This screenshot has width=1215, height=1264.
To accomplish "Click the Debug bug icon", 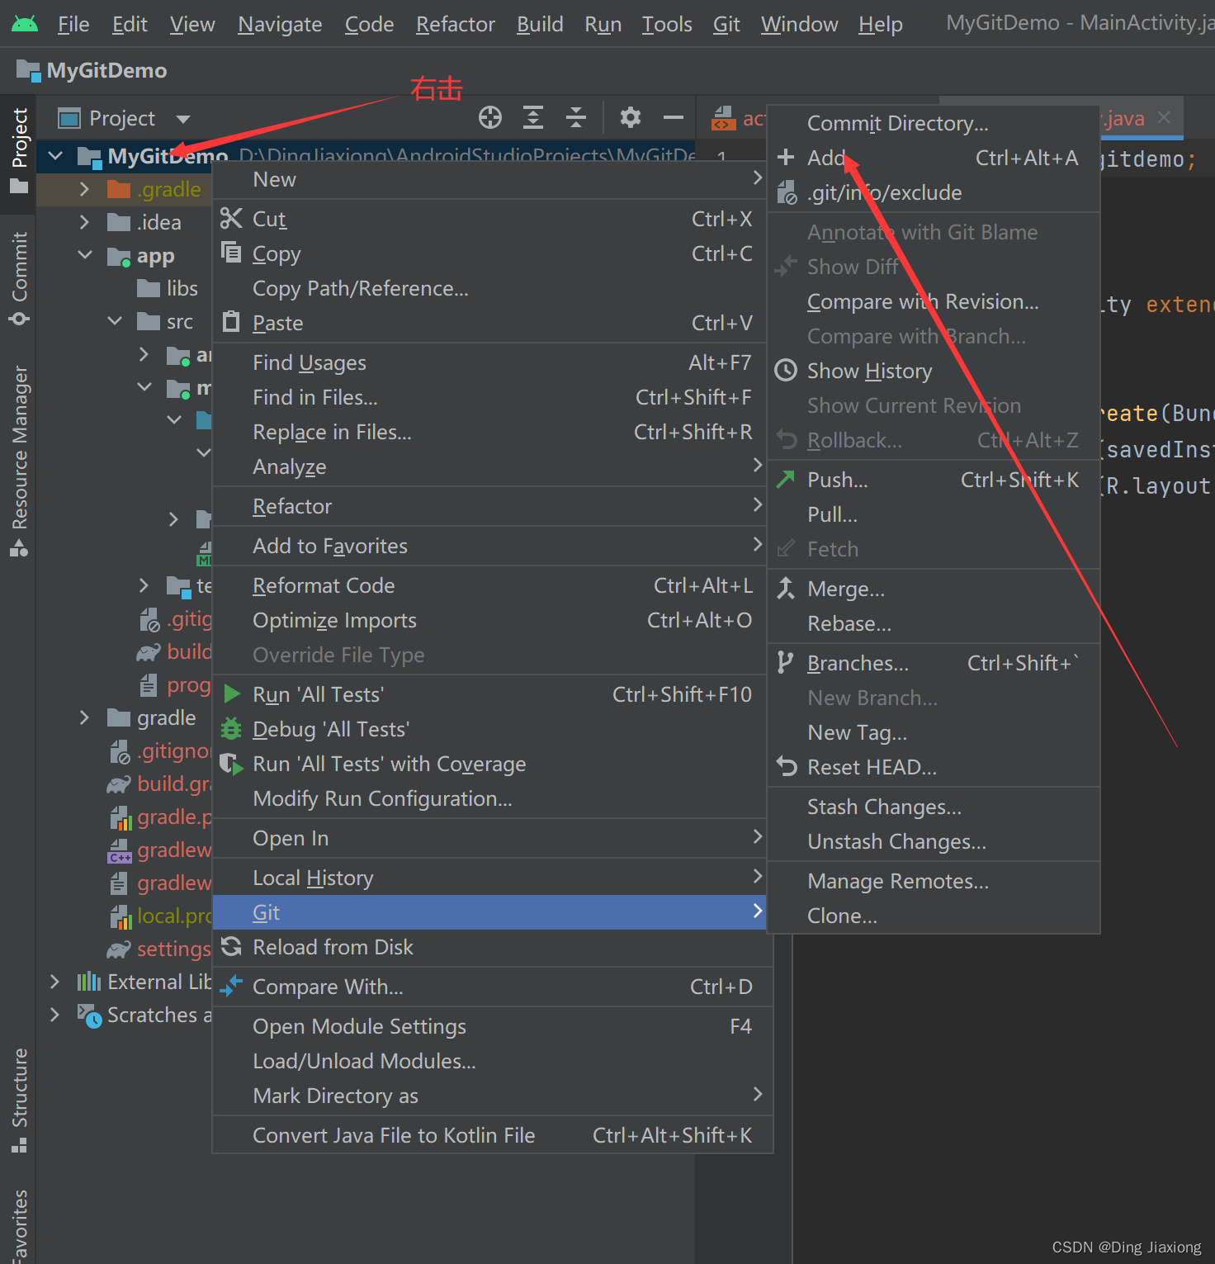I will pos(232,729).
